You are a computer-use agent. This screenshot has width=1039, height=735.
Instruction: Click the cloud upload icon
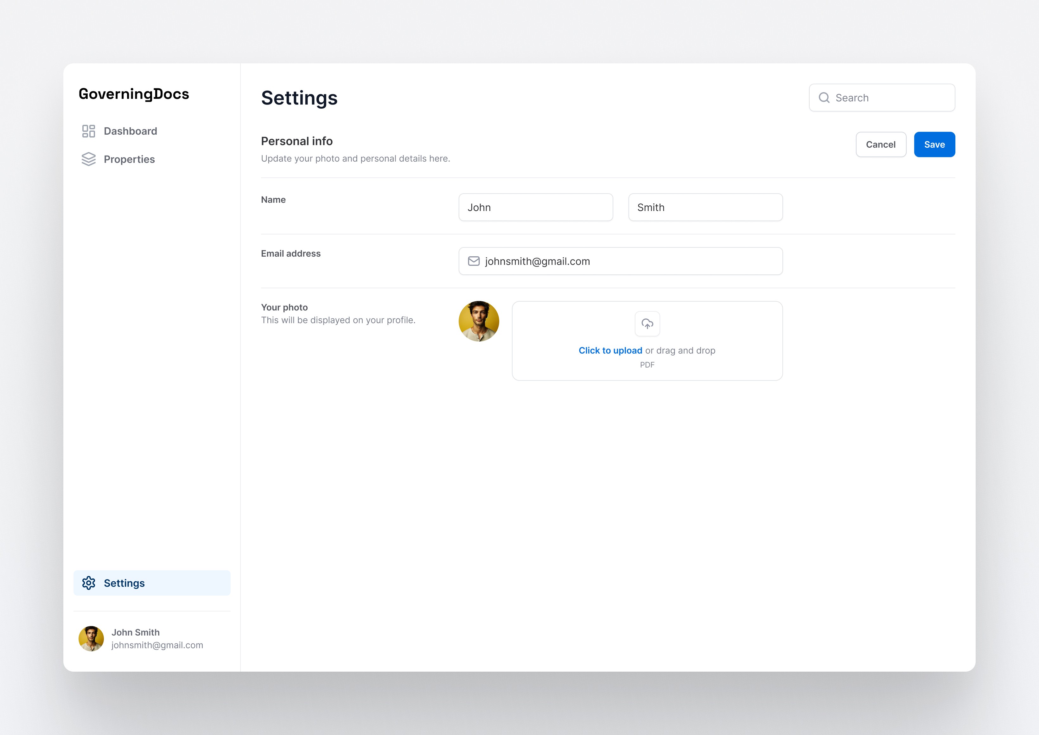click(x=647, y=323)
